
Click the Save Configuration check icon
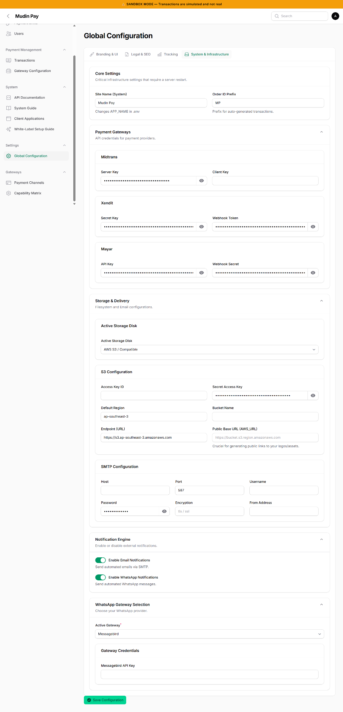click(89, 700)
